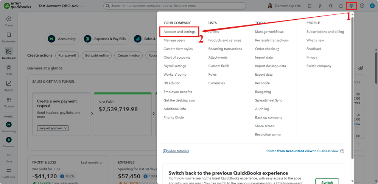Click the info icon next to -$41,120
The width and height of the screenshot is (378, 184).
point(62,176)
